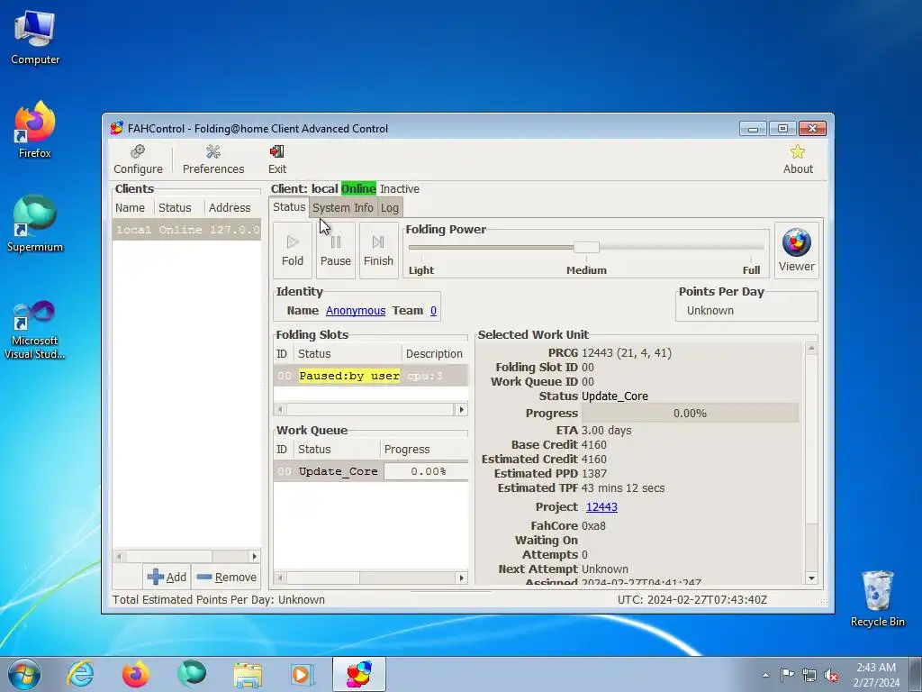The image size is (922, 692).
Task: Open the Supermium desktop shortcut
Action: [35, 224]
